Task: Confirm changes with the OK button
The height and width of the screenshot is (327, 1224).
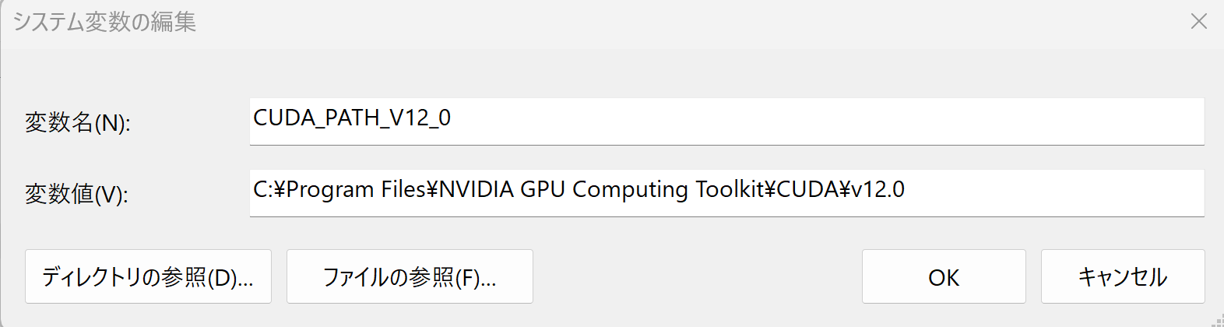Action: (x=944, y=276)
